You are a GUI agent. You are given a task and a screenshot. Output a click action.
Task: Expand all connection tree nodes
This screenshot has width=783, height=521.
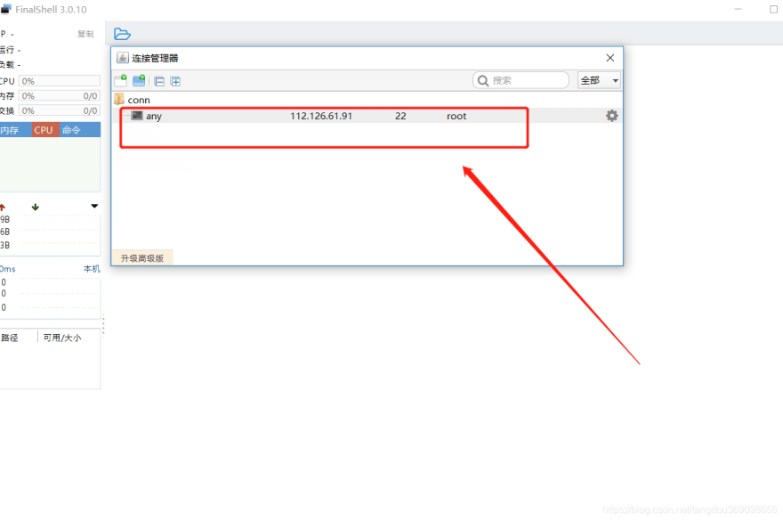(175, 82)
